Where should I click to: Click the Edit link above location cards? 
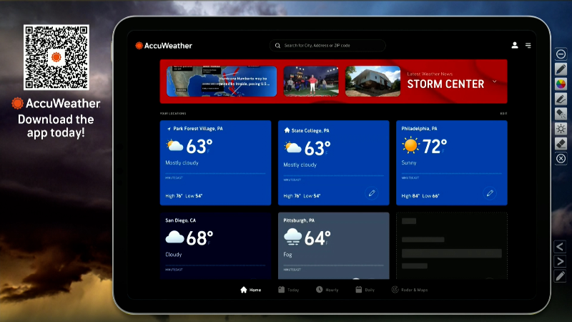tap(503, 114)
